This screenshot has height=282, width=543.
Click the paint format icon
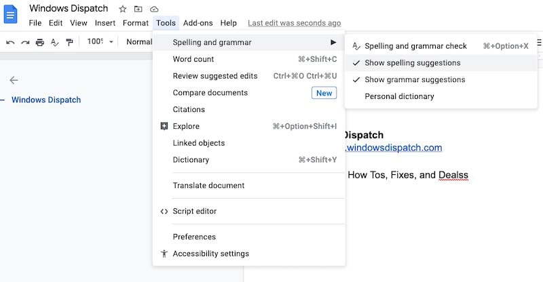(70, 42)
